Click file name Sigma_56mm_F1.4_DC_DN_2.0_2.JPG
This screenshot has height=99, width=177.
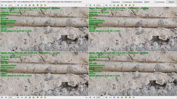[107, 8]
